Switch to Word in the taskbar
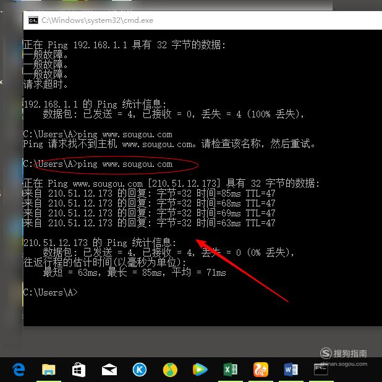This screenshot has height=382, width=382. pos(291,370)
